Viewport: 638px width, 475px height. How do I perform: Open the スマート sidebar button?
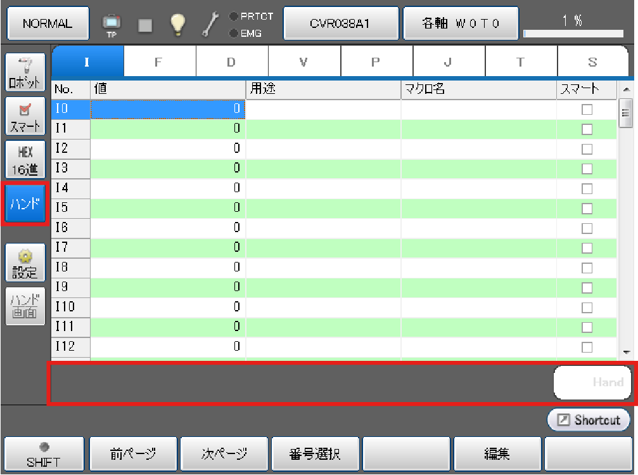(x=25, y=115)
